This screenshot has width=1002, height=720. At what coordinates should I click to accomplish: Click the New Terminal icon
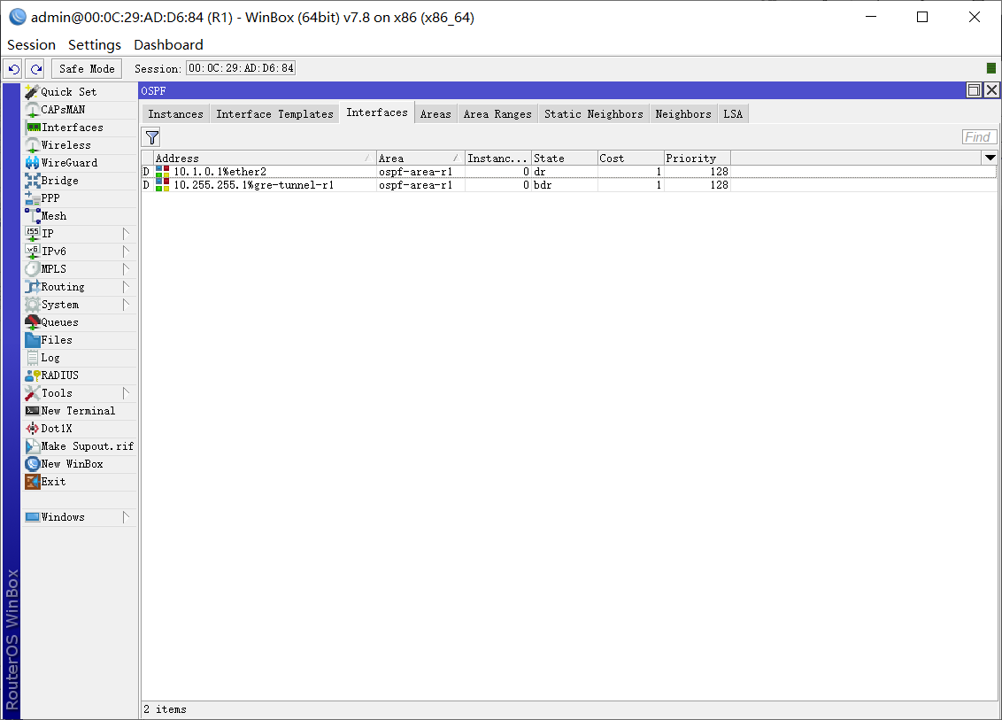coord(32,411)
